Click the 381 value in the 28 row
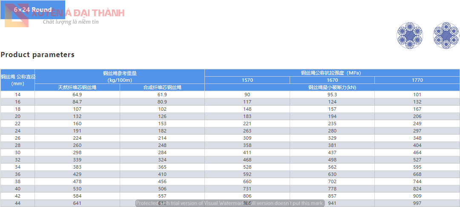This screenshot has width=460, height=207. 332,145
